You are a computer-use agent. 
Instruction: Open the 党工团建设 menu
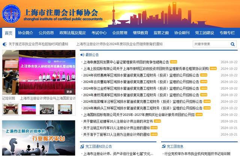204,33
